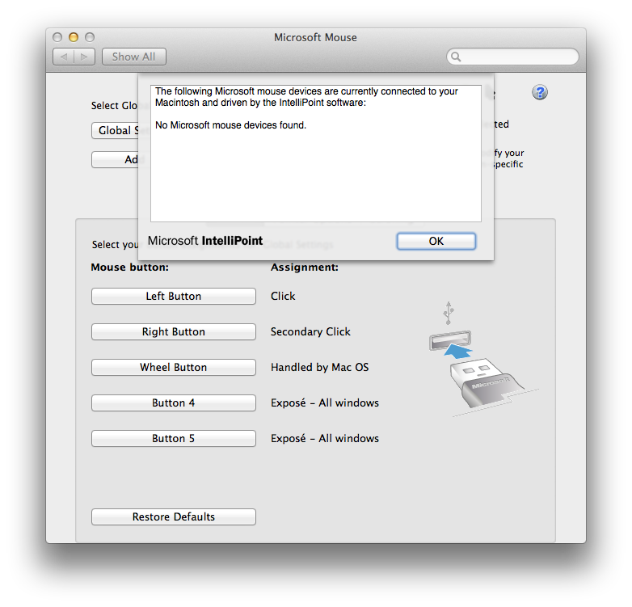
Task: Click OK in the IntelliPoint dialog
Action: point(436,241)
